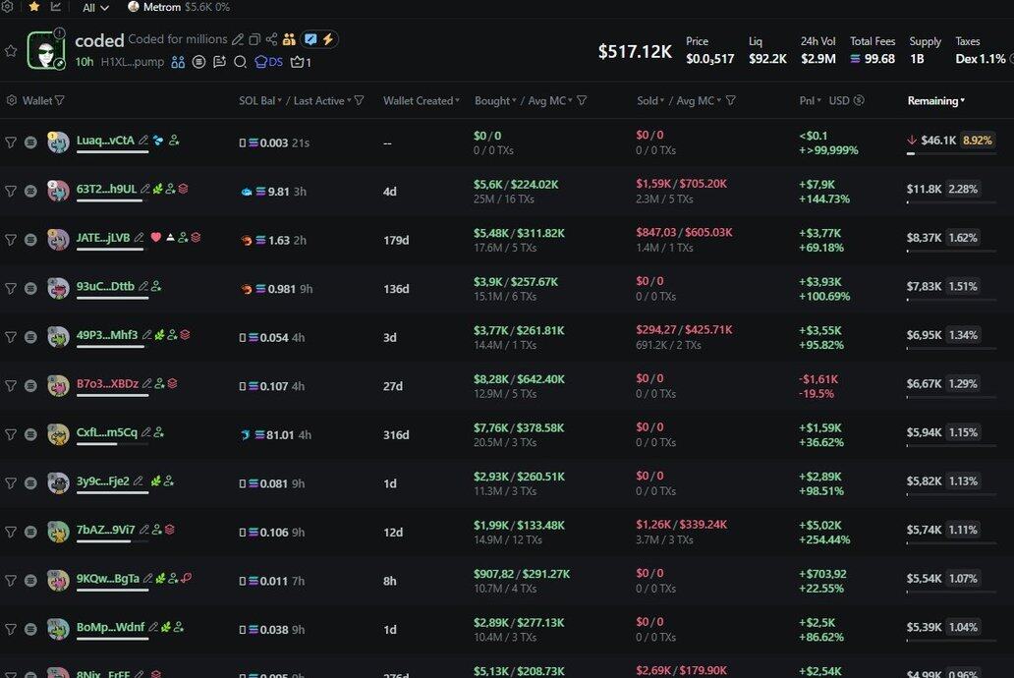
Task: Click the +254.44% Pnl on 7bAZ...9Vi7 row
Action: click(824, 539)
